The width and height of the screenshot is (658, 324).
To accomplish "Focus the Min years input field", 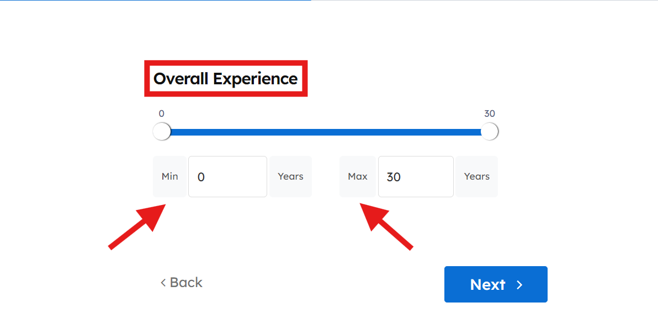I will pos(227,177).
